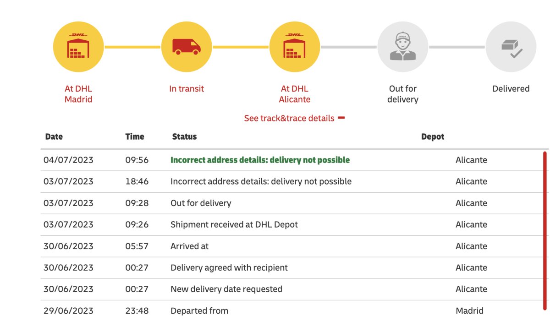The height and width of the screenshot is (332, 550).
Task: Click the red vertical scrollbar
Action: point(544,231)
